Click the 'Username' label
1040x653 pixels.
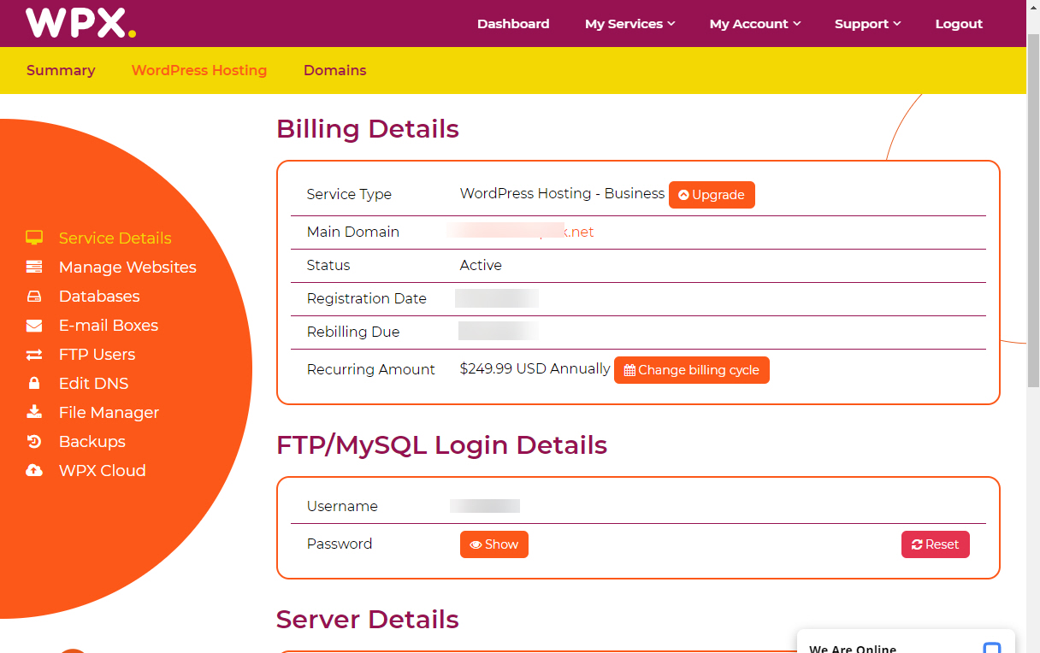click(x=342, y=507)
